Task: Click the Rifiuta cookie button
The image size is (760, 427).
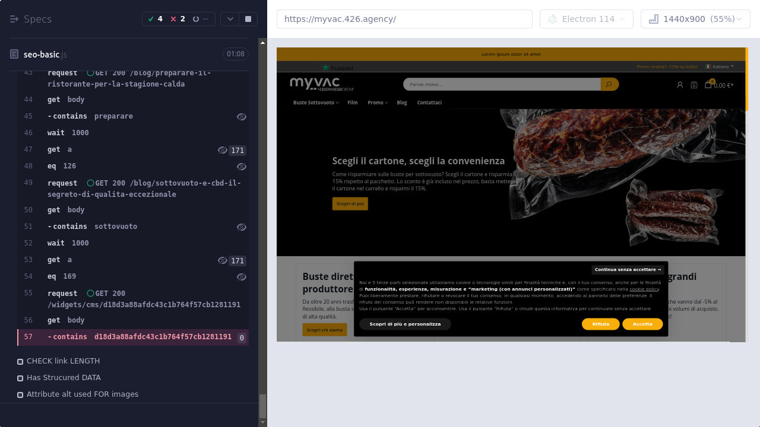Action: pyautogui.click(x=600, y=324)
